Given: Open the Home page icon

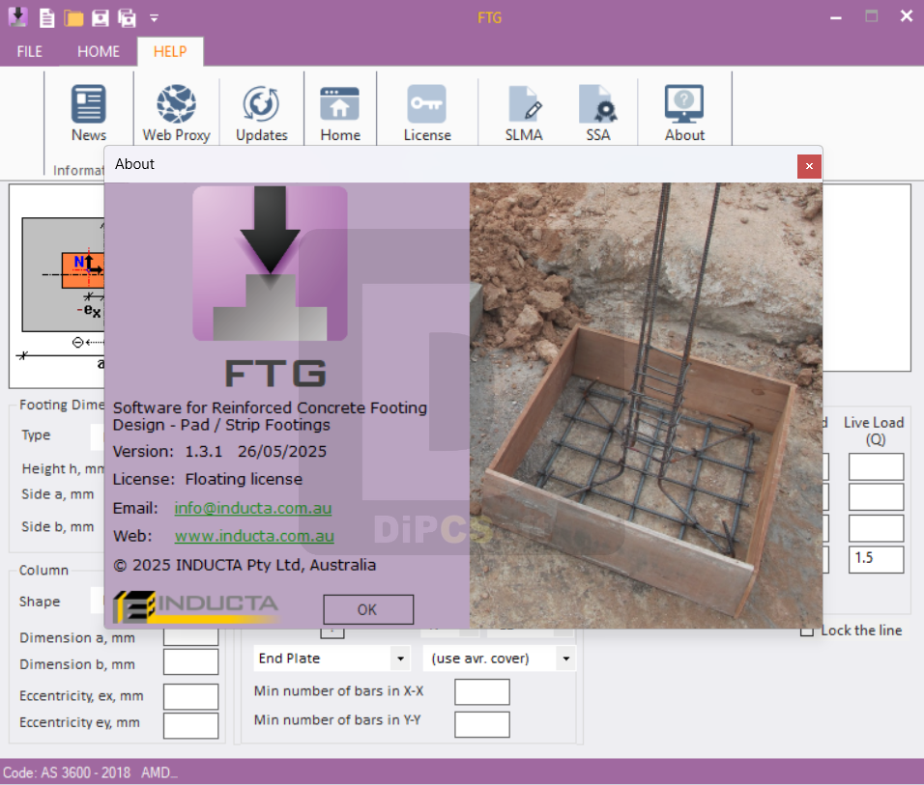Looking at the screenshot, I should tap(340, 113).
